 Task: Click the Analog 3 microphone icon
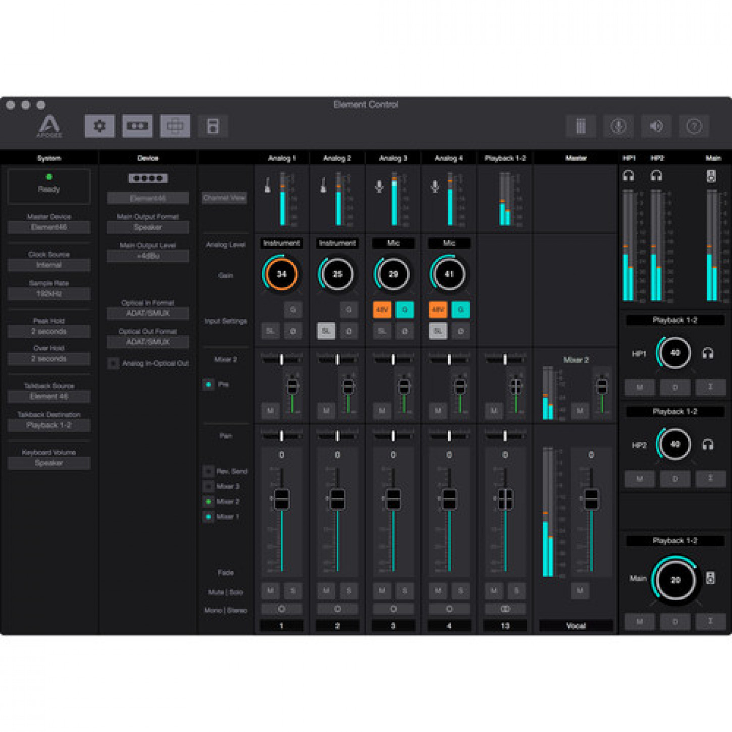pos(379,186)
